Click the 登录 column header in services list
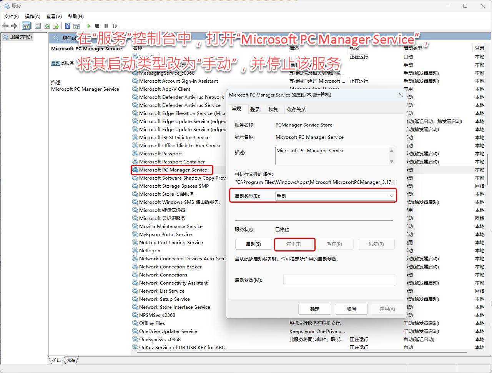 [479, 48]
